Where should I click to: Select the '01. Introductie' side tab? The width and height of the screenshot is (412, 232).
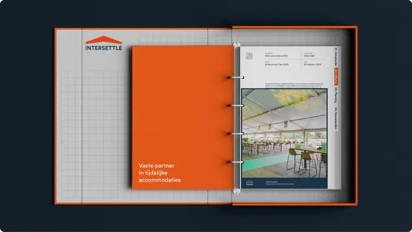[x=336, y=57]
